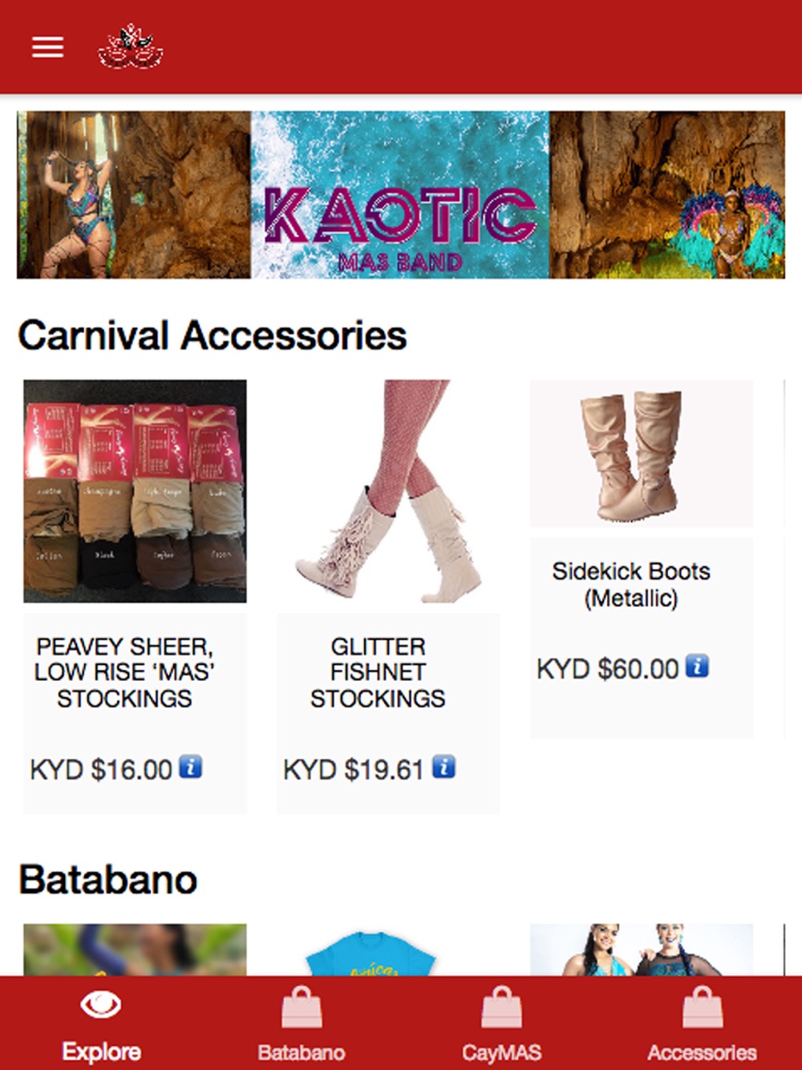This screenshot has height=1070, width=802.
Task: Select GLITTER FISHNET STOCKINGS title
Action: (x=378, y=672)
